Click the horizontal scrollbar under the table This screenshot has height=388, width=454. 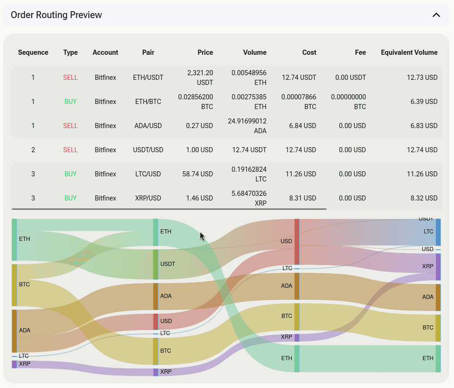169,209
